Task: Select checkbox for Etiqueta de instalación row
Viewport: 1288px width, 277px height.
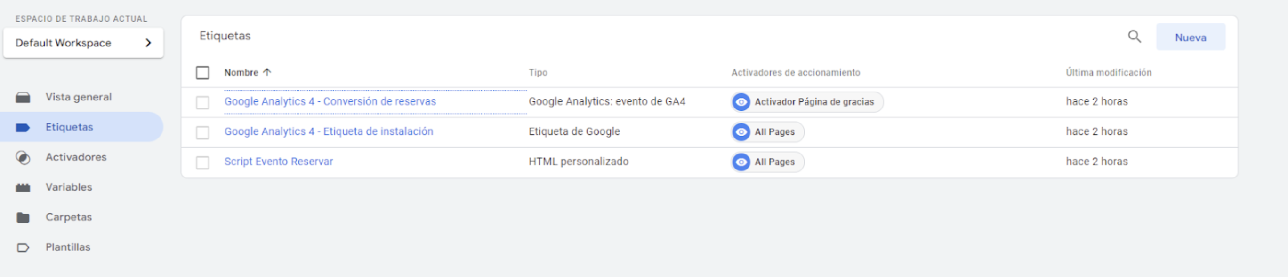Action: [202, 132]
